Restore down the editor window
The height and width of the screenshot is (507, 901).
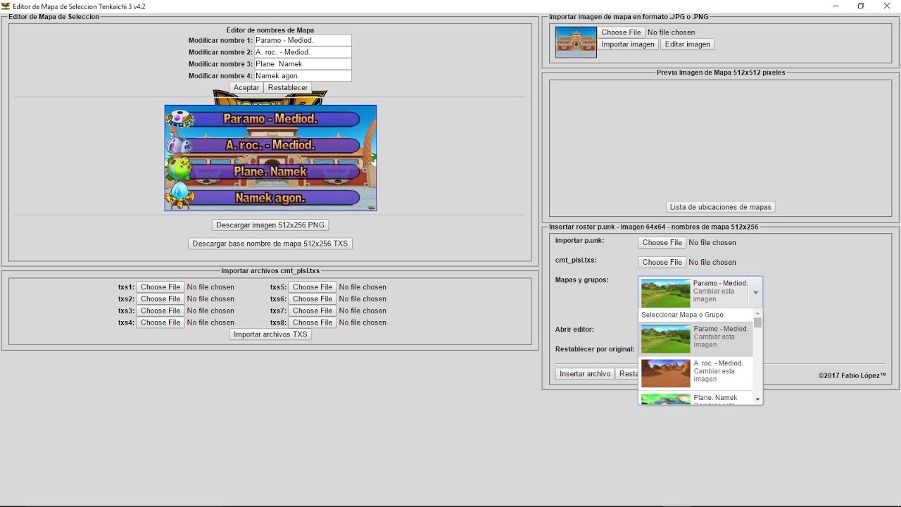(861, 6)
